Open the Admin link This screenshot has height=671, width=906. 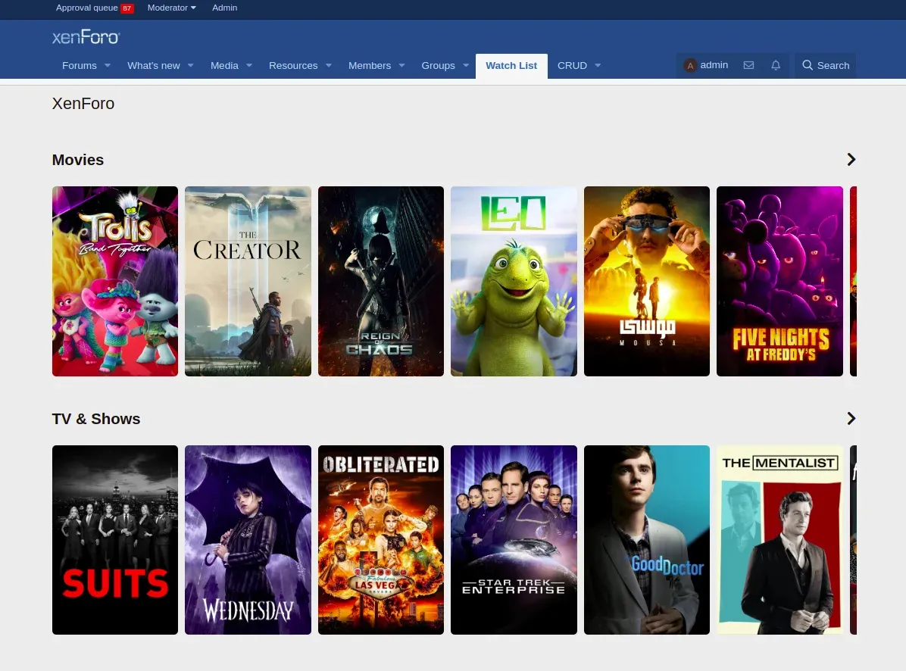click(224, 8)
